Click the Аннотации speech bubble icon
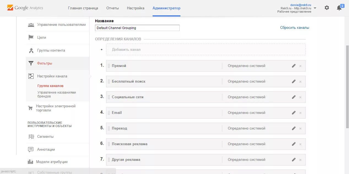The image size is (349, 174). pos(31,150)
